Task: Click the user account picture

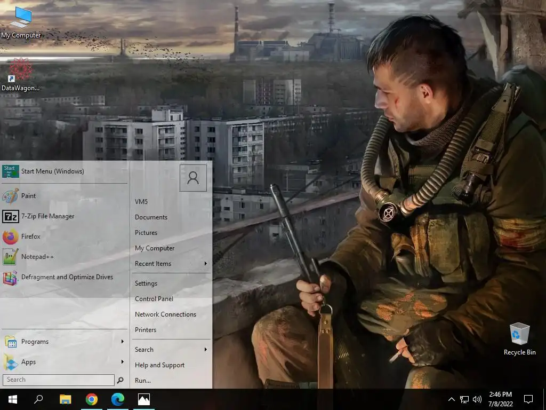Action: point(193,178)
